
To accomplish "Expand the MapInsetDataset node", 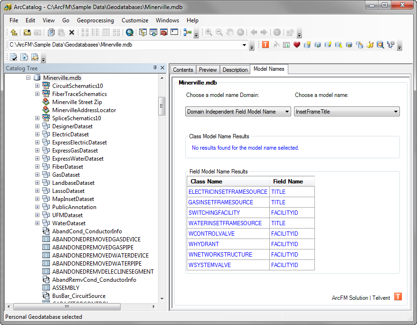I will [x=37, y=199].
